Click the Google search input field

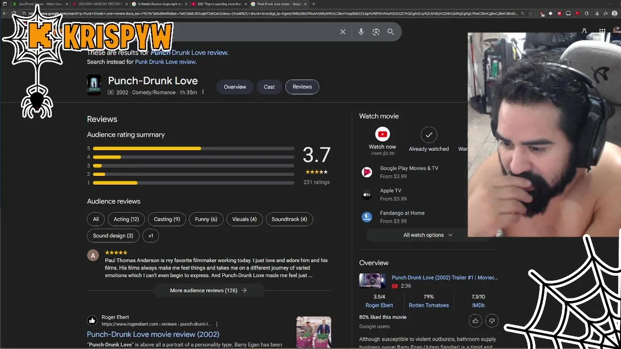pos(252,32)
